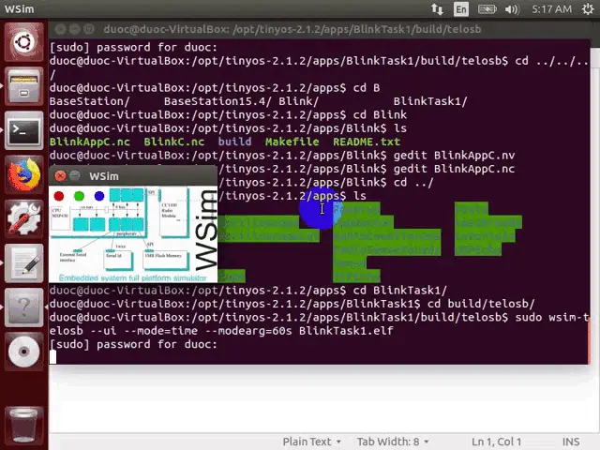The width and height of the screenshot is (600, 450).
Task: Click the green LED in WSim
Action: 79,196
